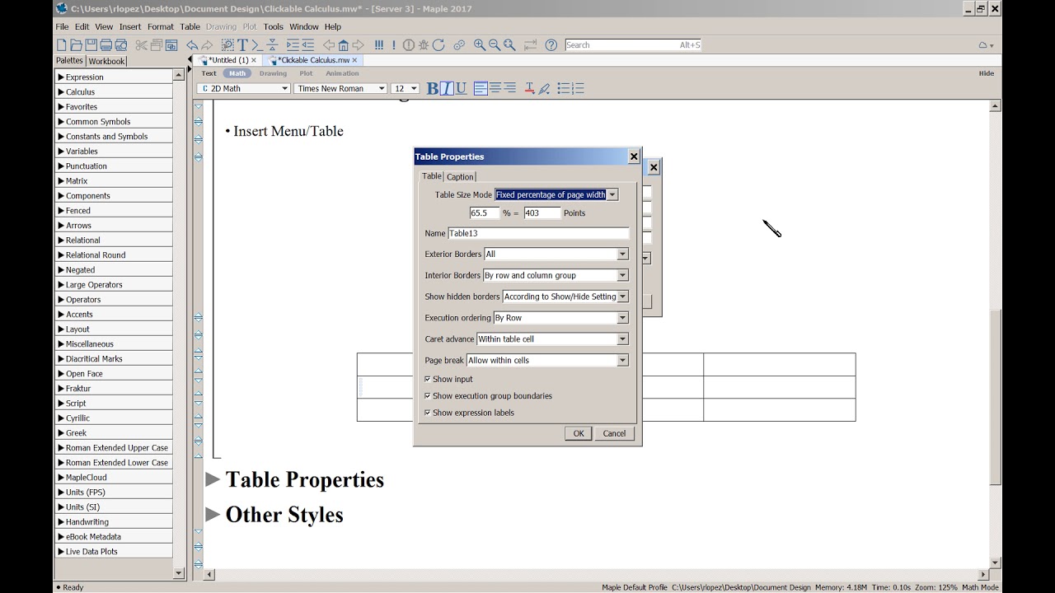Toggle Underline formatting
Image resolution: width=1055 pixels, height=593 pixels.
pos(461,88)
